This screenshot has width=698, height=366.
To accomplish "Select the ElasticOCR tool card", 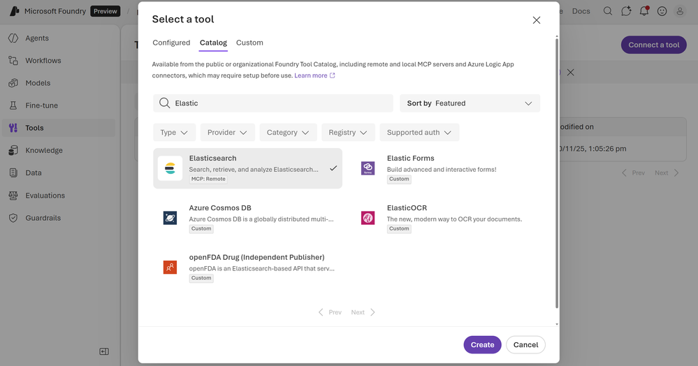I will coord(445,218).
